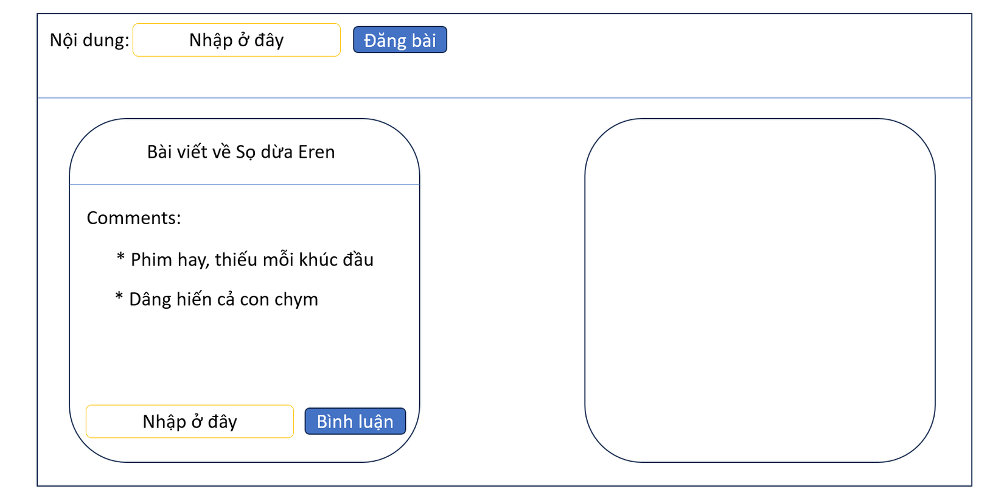1004x503 pixels.
Task: Select comment "Dâng hiến cả con chym"
Action: (223, 300)
